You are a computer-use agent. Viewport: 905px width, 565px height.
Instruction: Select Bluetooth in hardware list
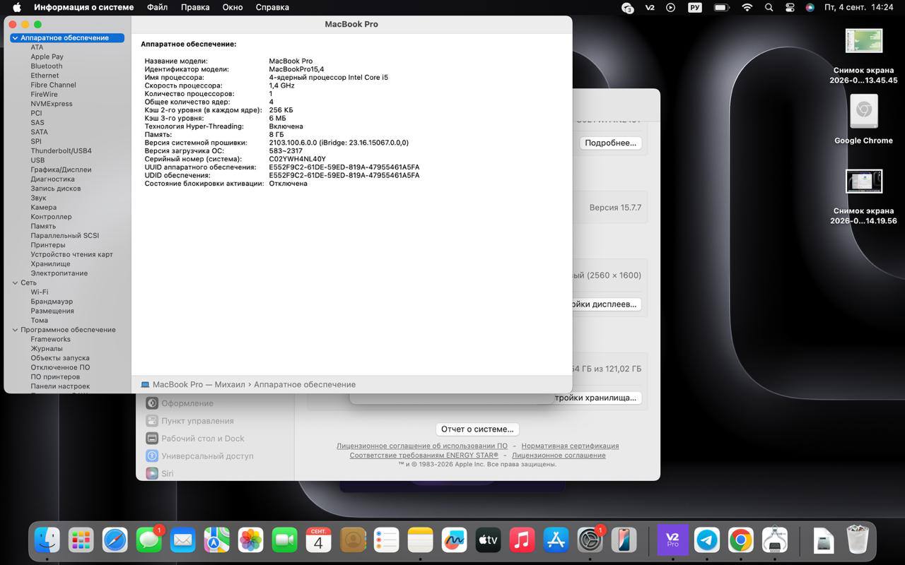(47, 66)
